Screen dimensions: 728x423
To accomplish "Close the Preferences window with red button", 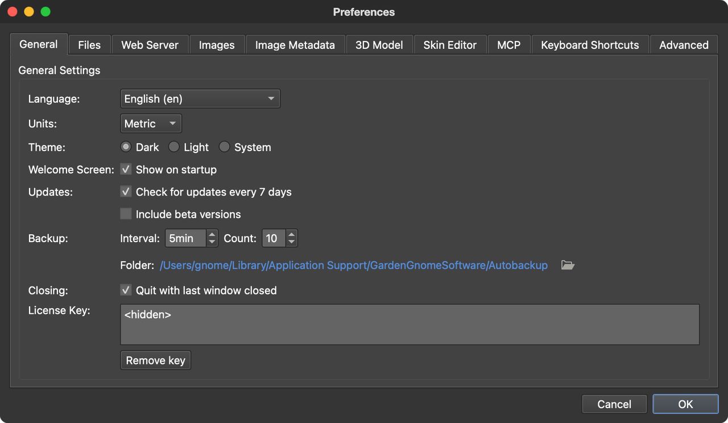I will tap(12, 12).
